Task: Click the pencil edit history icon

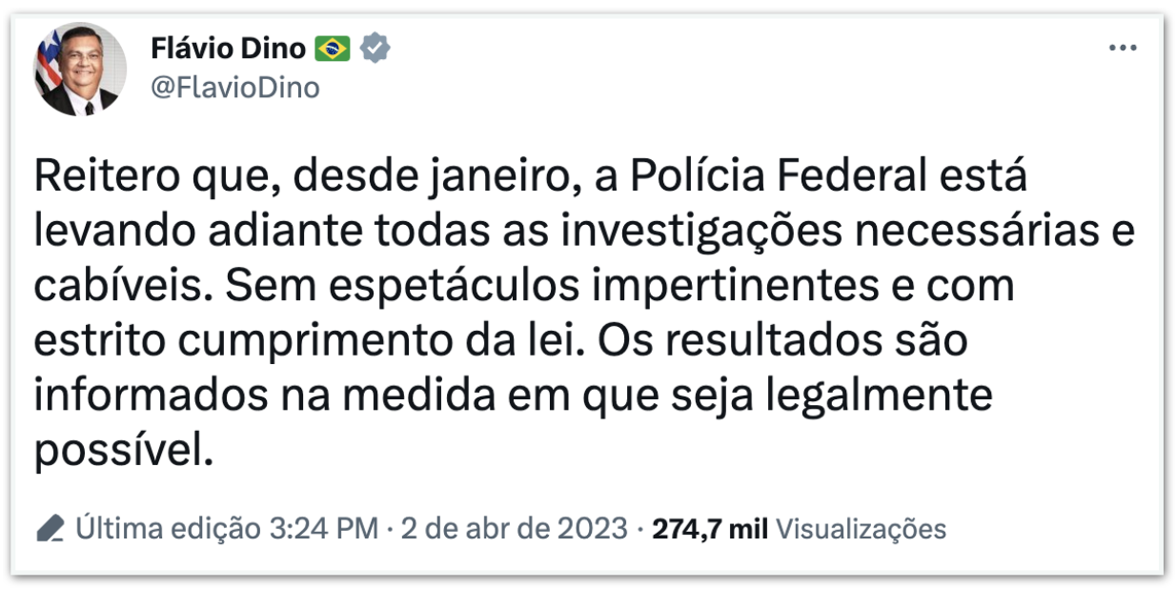Action: click(x=51, y=528)
